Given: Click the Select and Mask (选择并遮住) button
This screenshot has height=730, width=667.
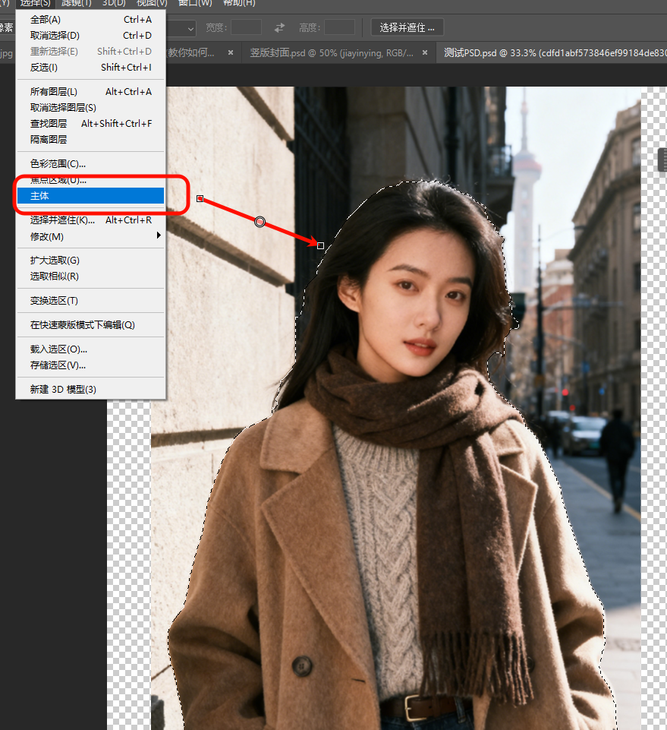Looking at the screenshot, I should [407, 27].
